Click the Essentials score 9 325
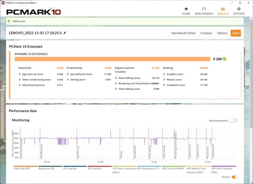The image size is (253, 184). point(60,68)
